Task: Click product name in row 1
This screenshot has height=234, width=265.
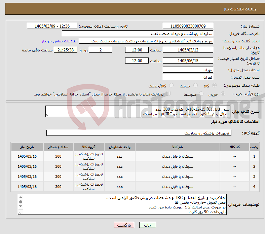Action: 178,156
